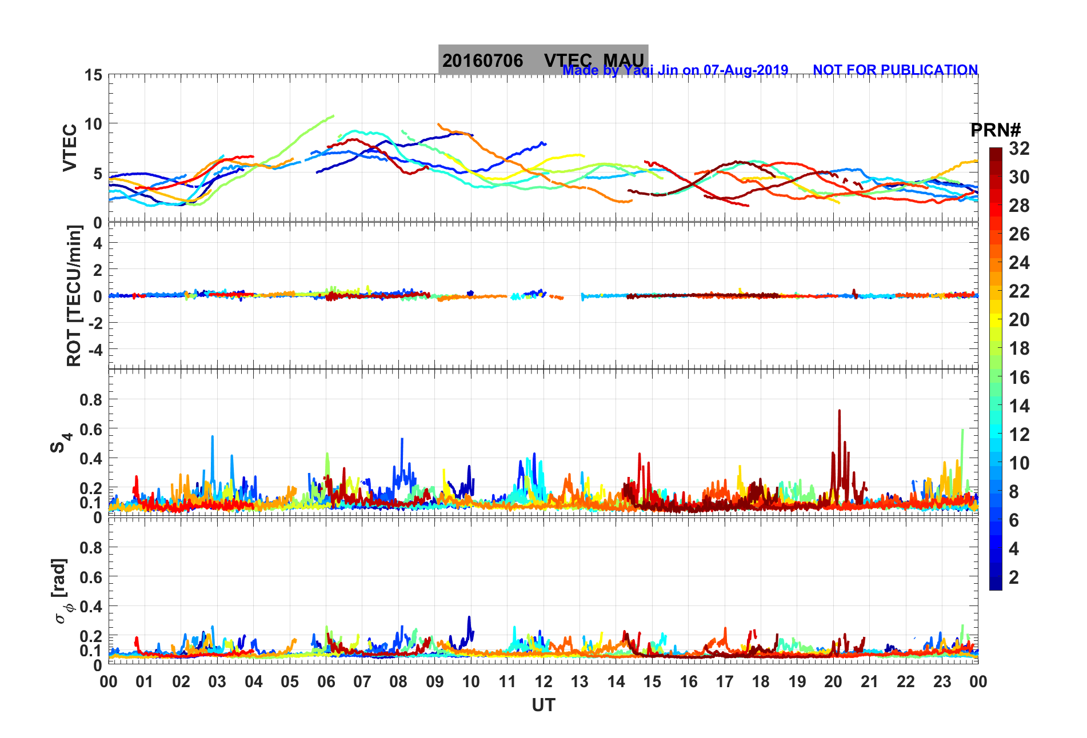Click the '0.6' tick on the sigma-phi axis

(91, 577)
